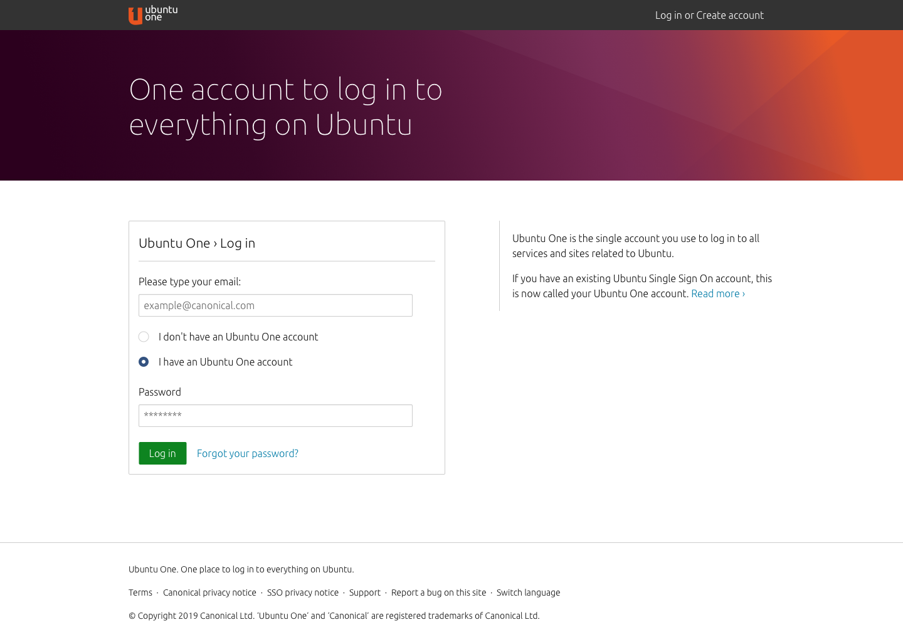The image size is (903, 642).
Task: Click the "Please type your email:" label
Action: coord(189,282)
